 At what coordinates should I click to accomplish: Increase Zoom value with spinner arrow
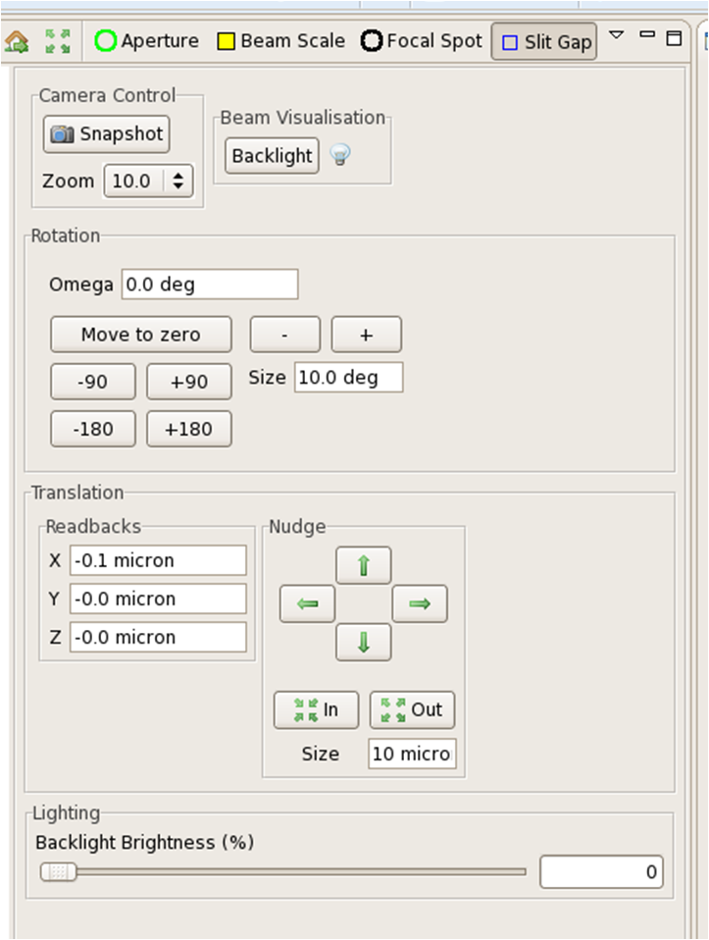tap(178, 175)
